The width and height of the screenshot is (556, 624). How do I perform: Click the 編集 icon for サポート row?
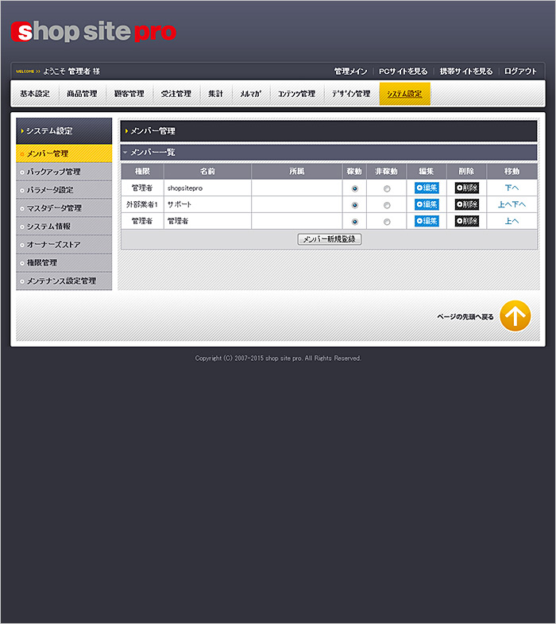[x=427, y=204]
